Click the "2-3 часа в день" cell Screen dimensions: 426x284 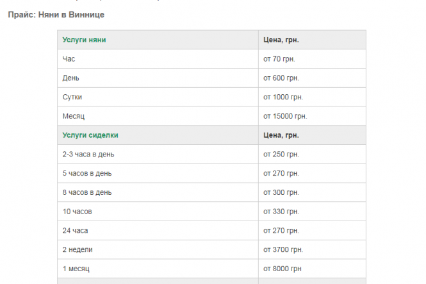(88, 155)
